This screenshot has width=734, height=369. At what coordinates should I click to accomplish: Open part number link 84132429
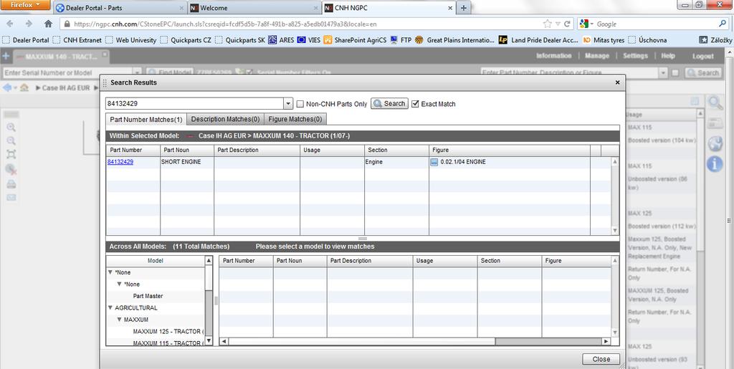click(x=120, y=162)
